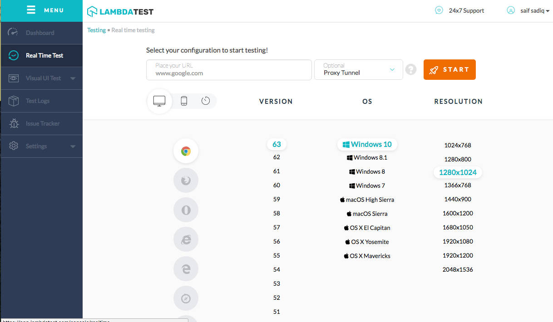Select the Internet Explorer browser icon
This screenshot has height=322, width=553.
[x=186, y=239]
